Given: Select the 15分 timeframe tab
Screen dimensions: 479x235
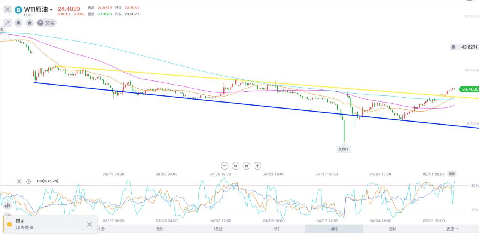Looking at the screenshot, I should (x=218, y=229).
